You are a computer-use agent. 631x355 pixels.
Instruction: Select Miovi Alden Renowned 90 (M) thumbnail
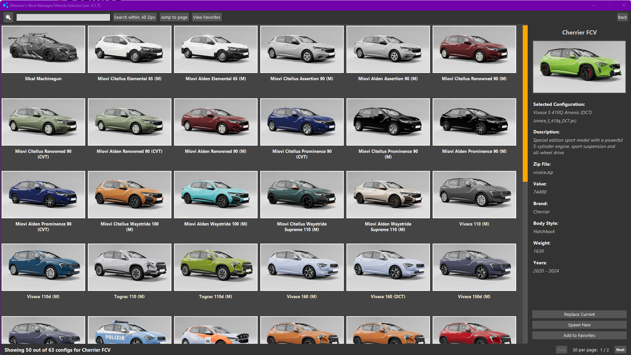[x=216, y=122]
